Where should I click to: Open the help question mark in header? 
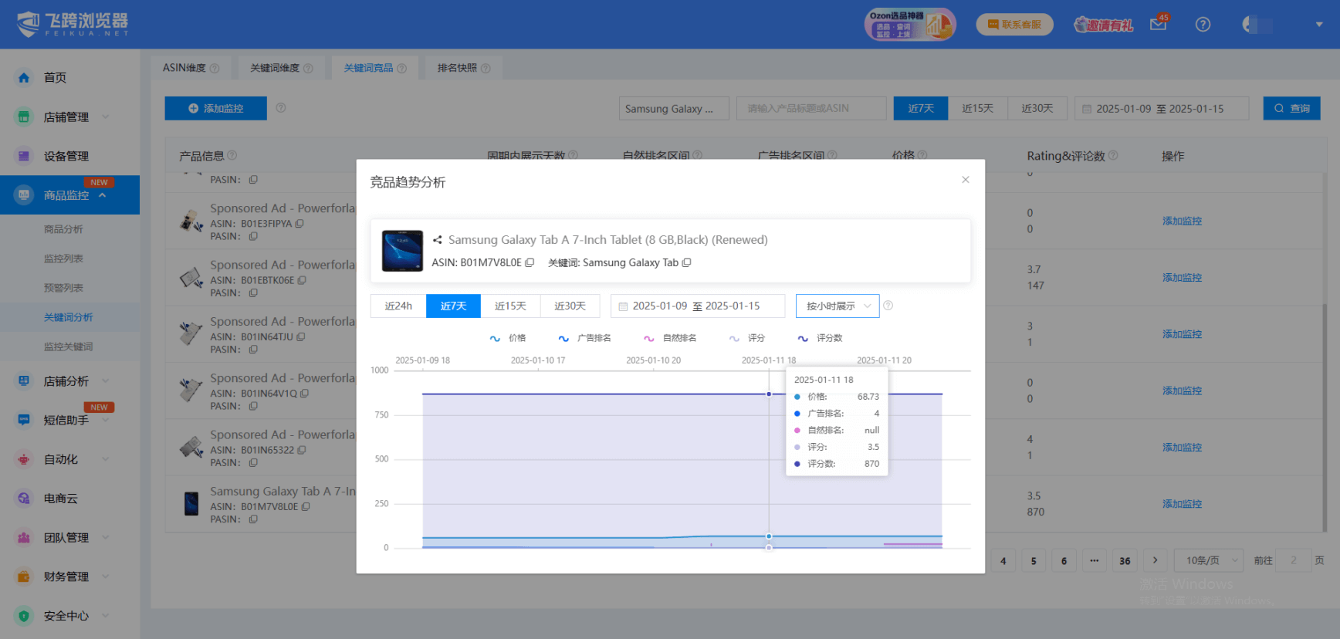click(1203, 25)
